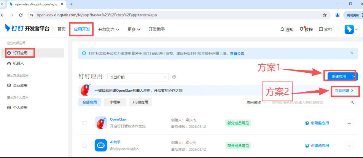
Task: Click the forward navigation arrow
Action: pyautogui.click(x=11, y=15)
